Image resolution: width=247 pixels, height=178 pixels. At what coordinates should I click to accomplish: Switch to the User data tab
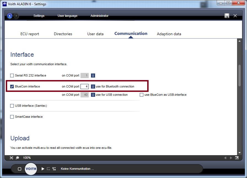click(x=95, y=34)
